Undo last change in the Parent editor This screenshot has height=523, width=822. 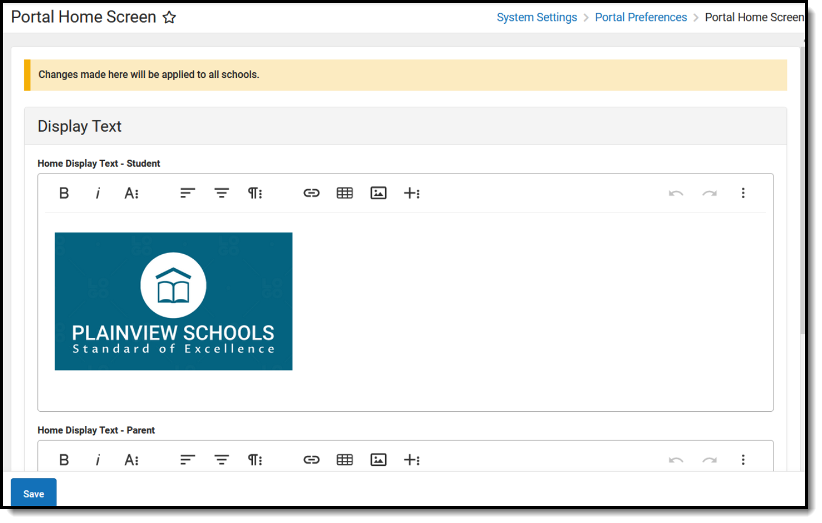676,460
